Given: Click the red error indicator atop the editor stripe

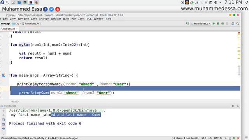Looking at the screenshot, I should click(239, 33).
